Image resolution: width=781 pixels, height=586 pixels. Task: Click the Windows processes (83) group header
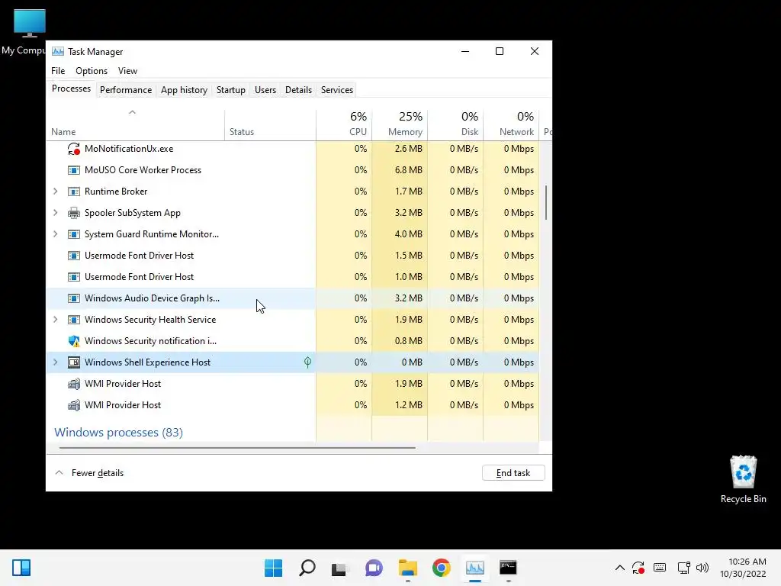(118, 432)
